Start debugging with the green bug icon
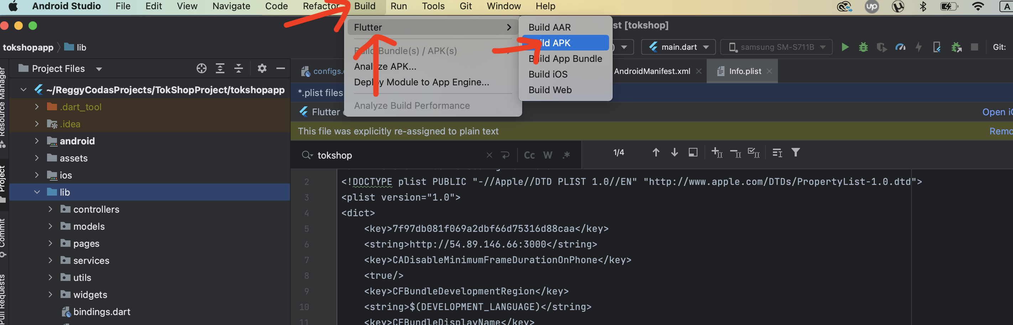Image resolution: width=1013 pixels, height=325 pixels. click(863, 47)
